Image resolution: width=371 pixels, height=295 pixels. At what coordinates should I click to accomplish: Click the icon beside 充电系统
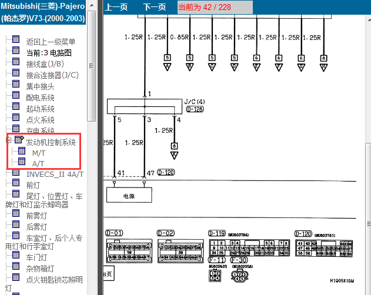16,128
